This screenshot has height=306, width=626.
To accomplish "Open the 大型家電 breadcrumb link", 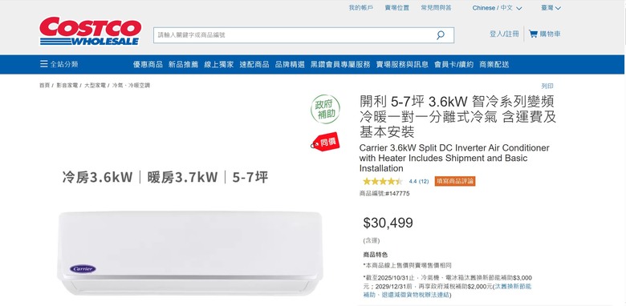I will pyautogui.click(x=95, y=85).
